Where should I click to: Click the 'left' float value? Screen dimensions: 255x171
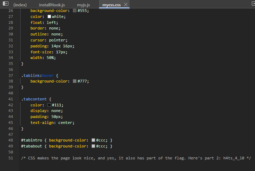click(51, 22)
